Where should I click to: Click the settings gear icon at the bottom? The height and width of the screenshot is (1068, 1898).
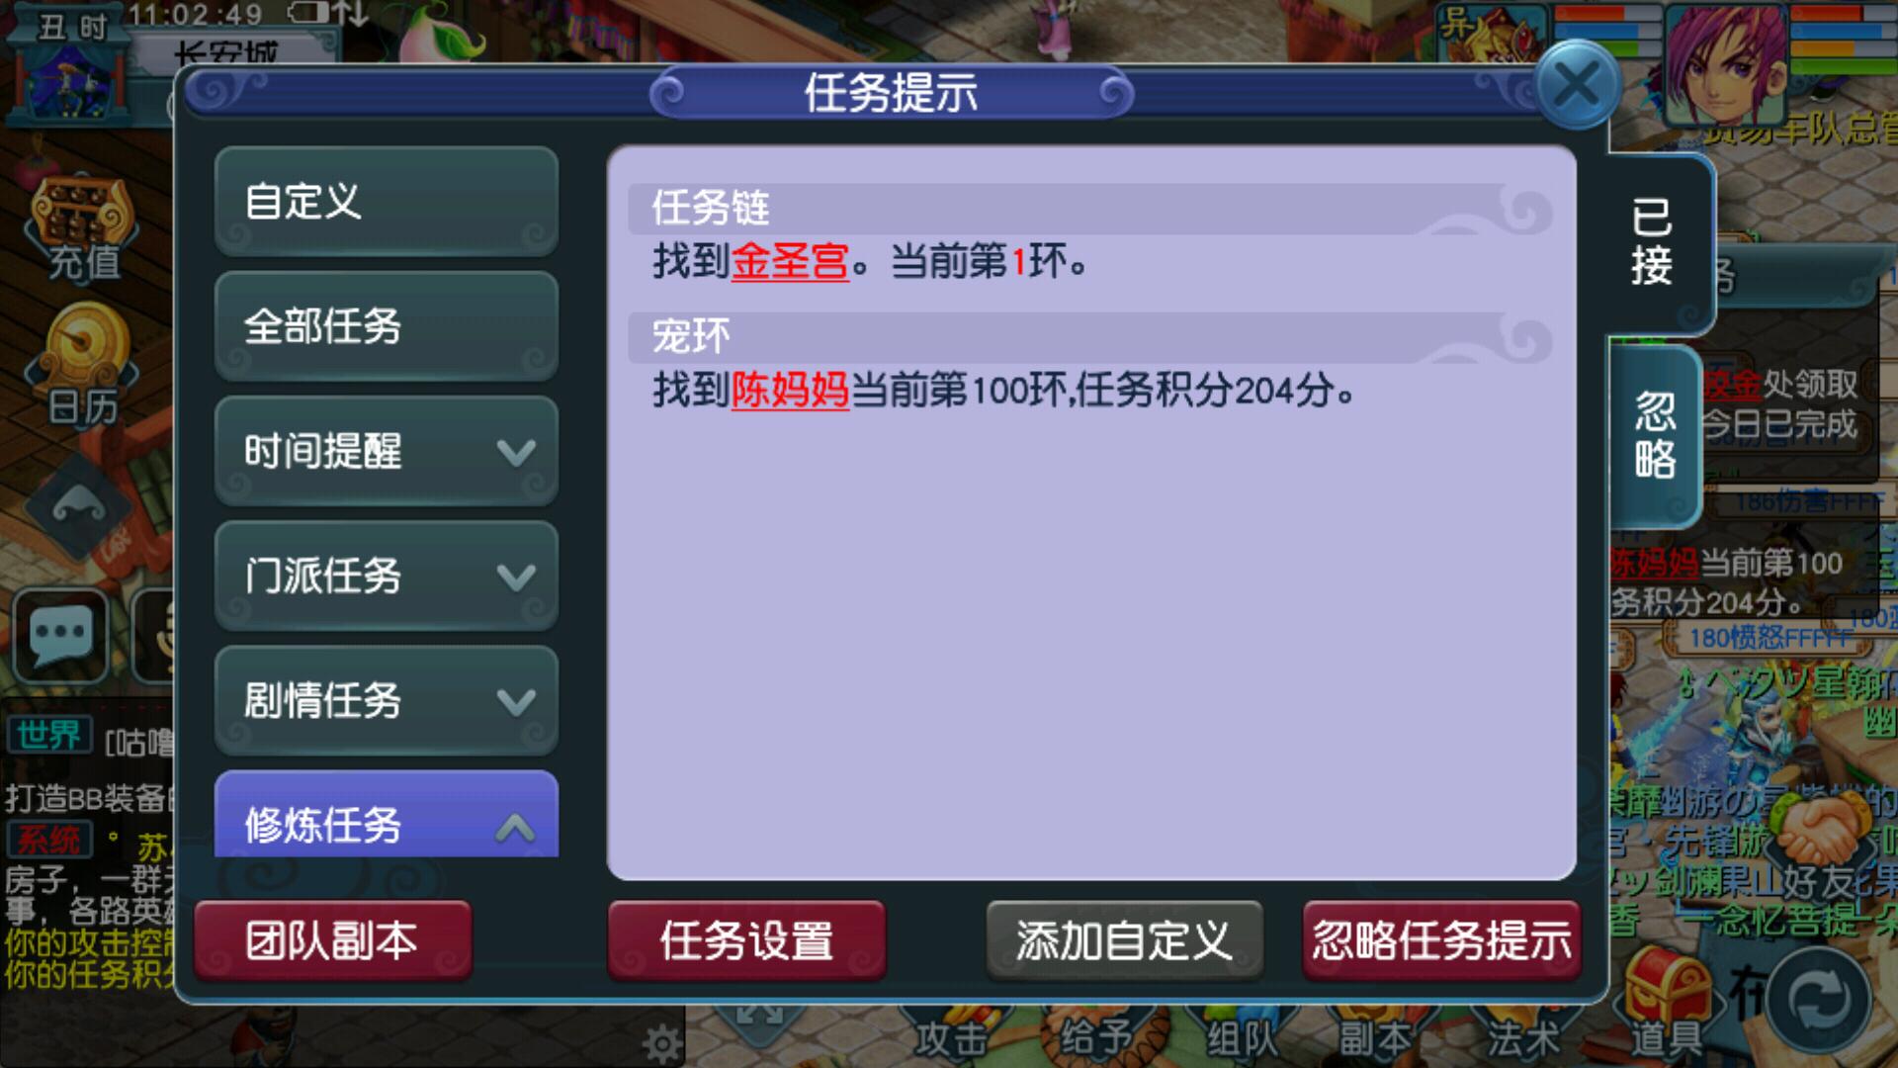tap(661, 1042)
